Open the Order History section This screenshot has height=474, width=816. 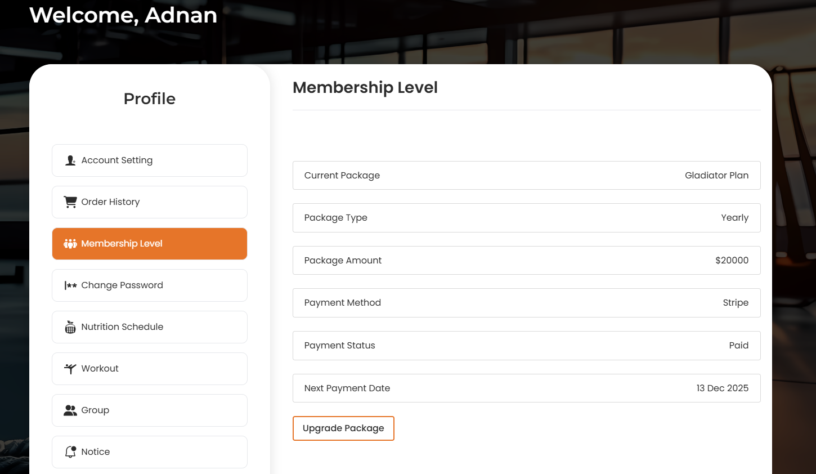(x=149, y=202)
